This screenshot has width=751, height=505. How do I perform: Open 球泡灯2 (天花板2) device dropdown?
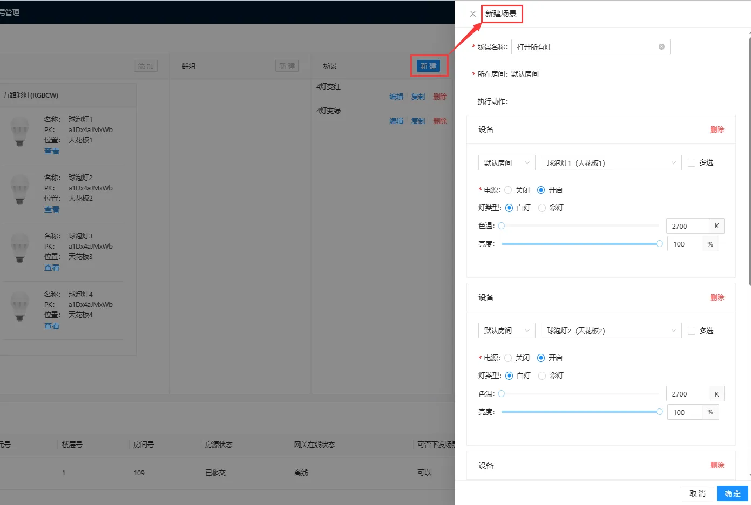coord(612,331)
